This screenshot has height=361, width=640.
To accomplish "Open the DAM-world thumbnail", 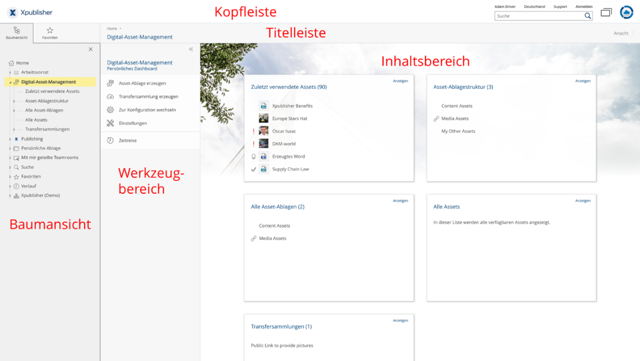I will tap(263, 144).
